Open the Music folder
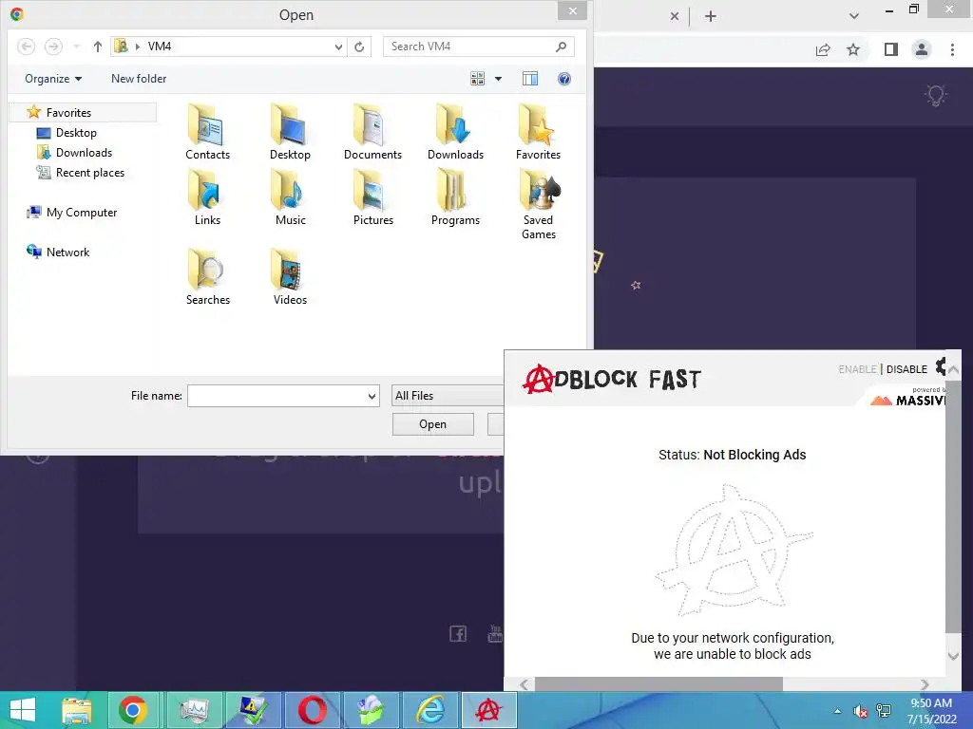 (290, 198)
